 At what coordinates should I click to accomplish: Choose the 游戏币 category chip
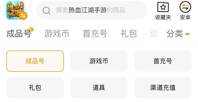pyautogui.click(x=99, y=61)
